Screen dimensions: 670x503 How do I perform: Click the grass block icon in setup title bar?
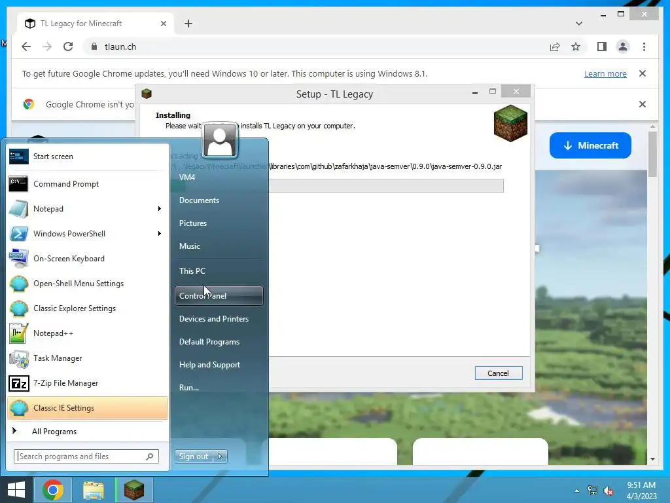[147, 94]
